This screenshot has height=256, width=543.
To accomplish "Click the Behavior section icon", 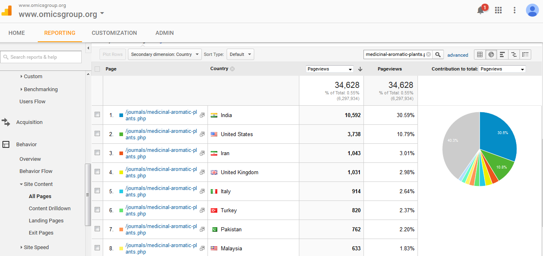I will [6, 144].
